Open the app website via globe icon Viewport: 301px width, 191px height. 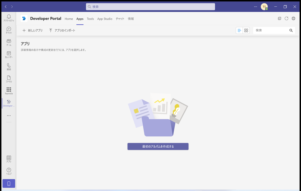click(293, 19)
